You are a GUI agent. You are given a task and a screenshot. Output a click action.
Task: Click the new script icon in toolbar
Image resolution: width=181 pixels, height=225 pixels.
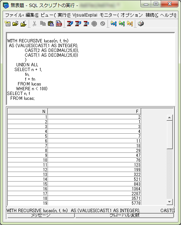[7, 24]
